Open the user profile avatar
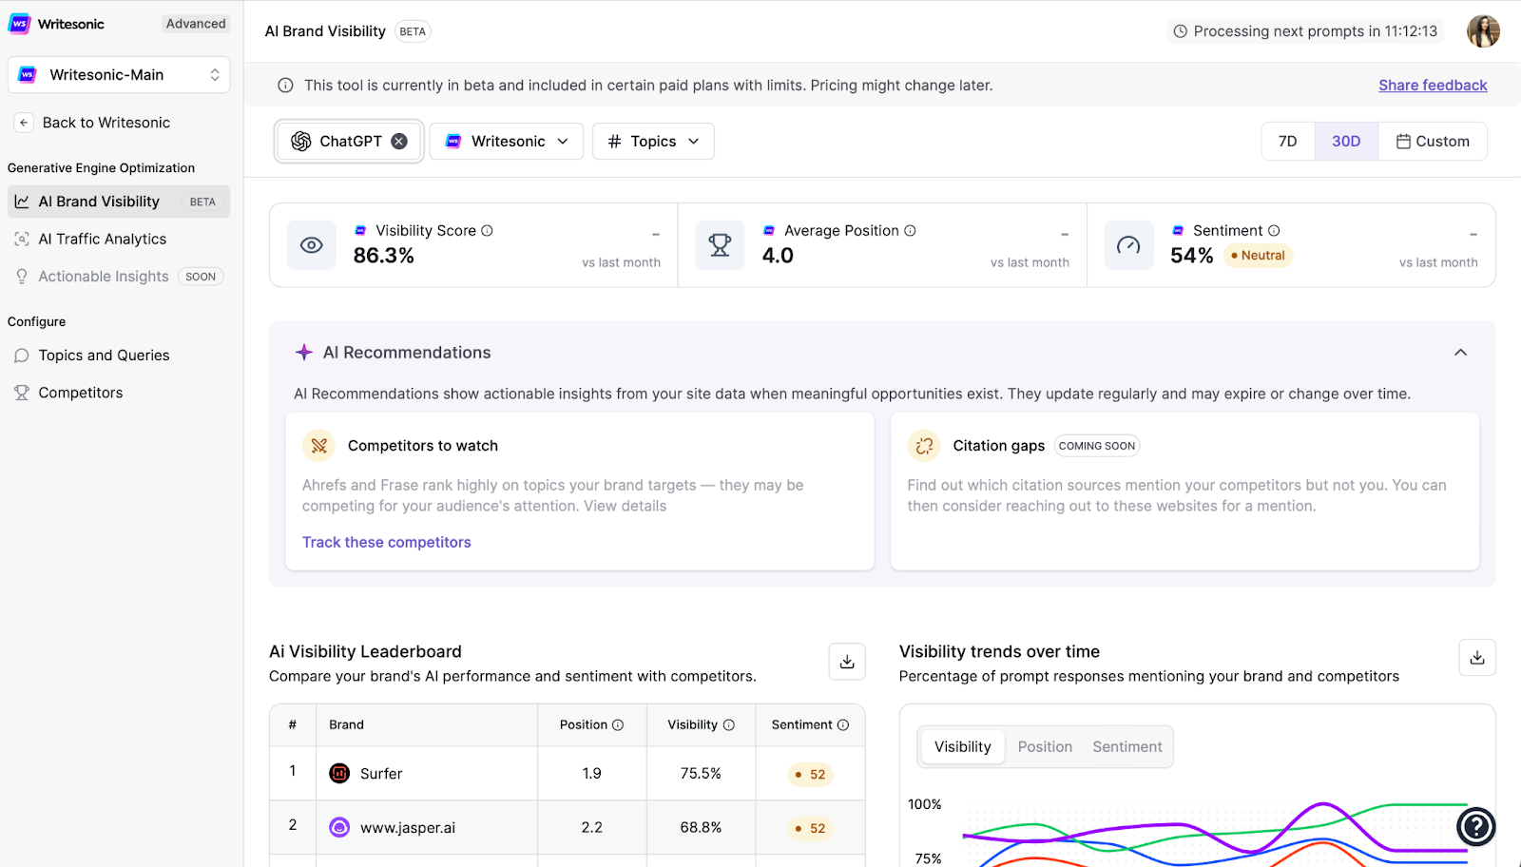This screenshot has width=1521, height=867. pyautogui.click(x=1483, y=31)
